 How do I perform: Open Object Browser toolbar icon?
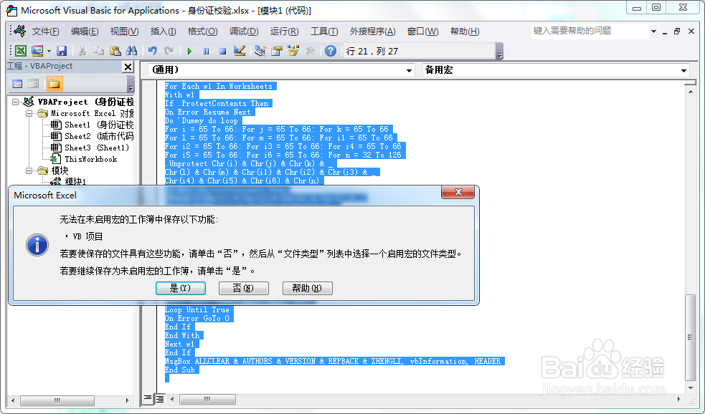(x=293, y=51)
